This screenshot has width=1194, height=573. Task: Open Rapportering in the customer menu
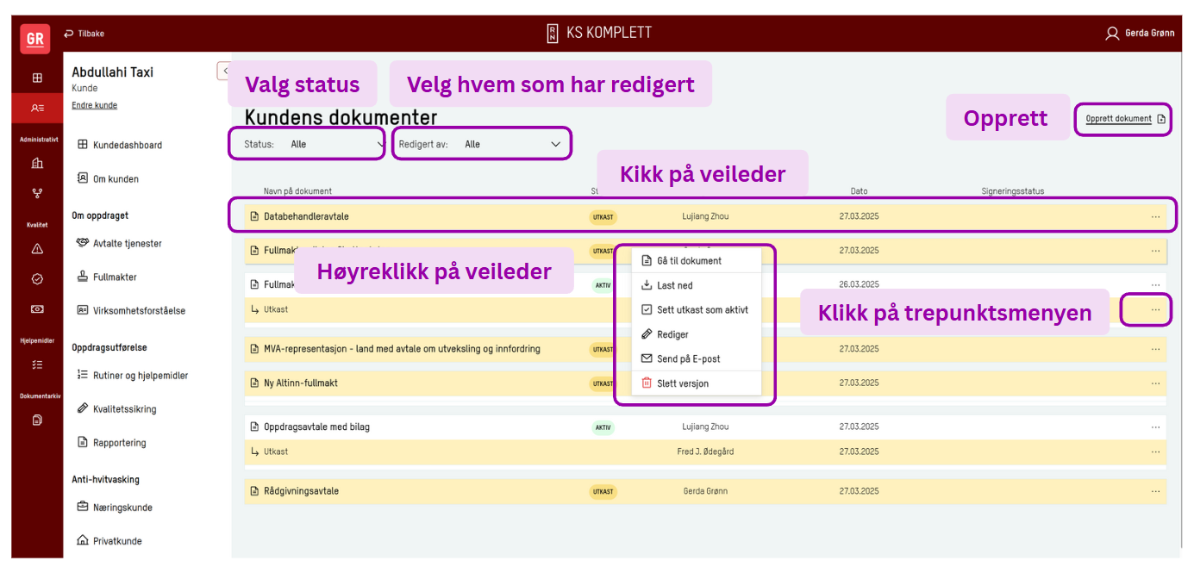point(112,442)
